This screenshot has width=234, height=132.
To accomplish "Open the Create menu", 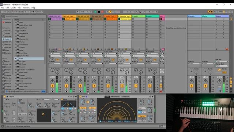I will (x=13, y=8).
